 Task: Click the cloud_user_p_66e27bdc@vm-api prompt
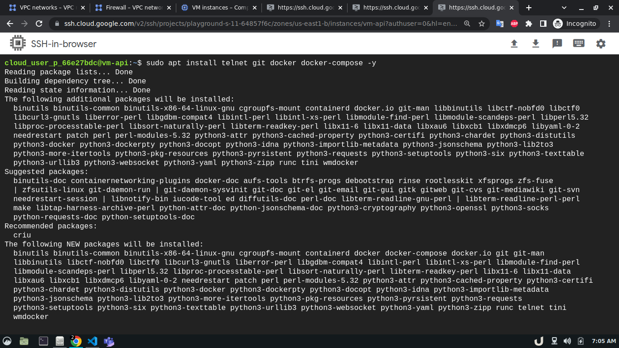point(67,63)
